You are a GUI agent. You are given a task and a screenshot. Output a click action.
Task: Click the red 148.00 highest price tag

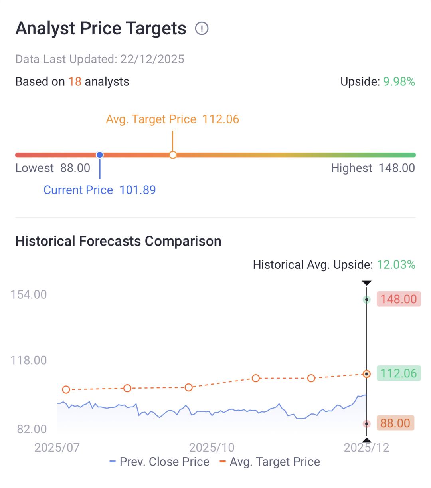398,299
